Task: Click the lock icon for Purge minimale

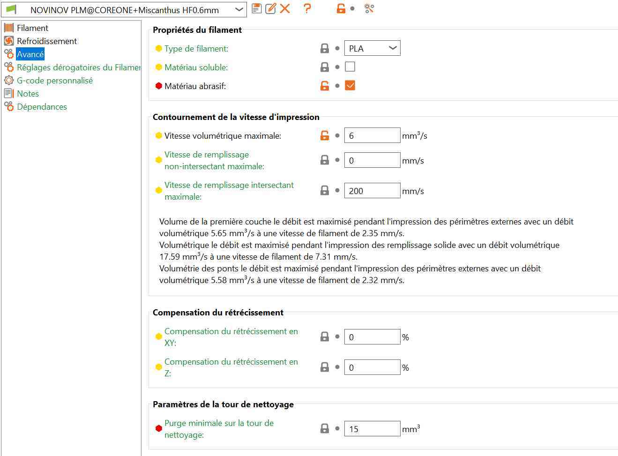Action: tap(325, 429)
